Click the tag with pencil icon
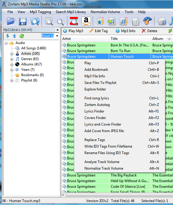 pyautogui.click(x=101, y=21)
